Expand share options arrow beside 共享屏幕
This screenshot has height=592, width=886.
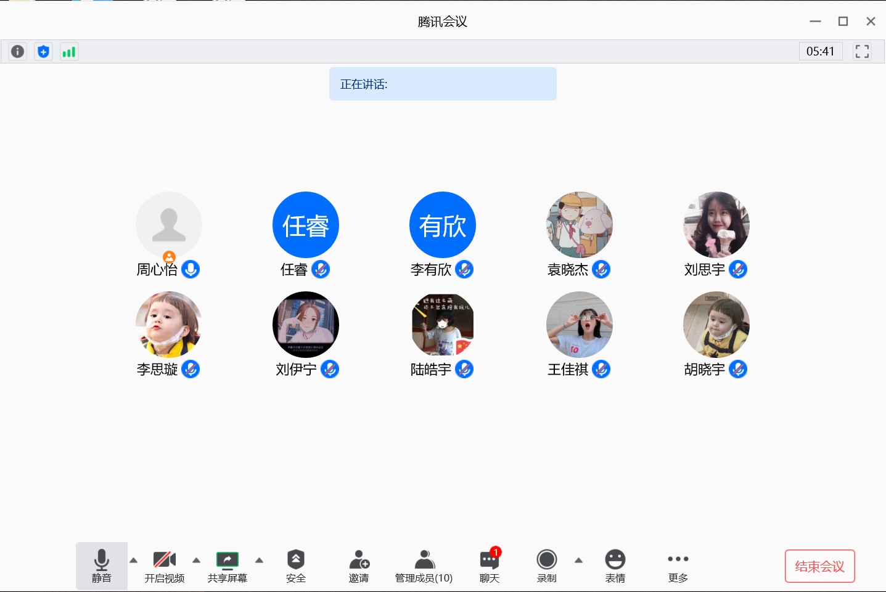260,560
